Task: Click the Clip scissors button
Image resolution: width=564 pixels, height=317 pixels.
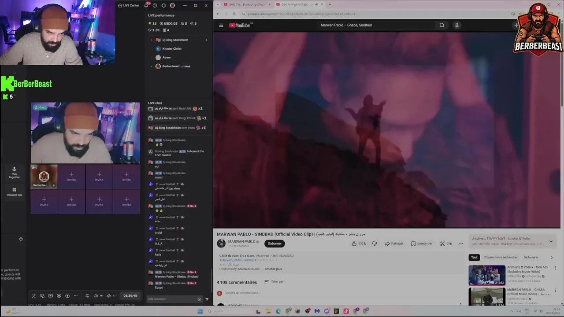Action: [446, 243]
